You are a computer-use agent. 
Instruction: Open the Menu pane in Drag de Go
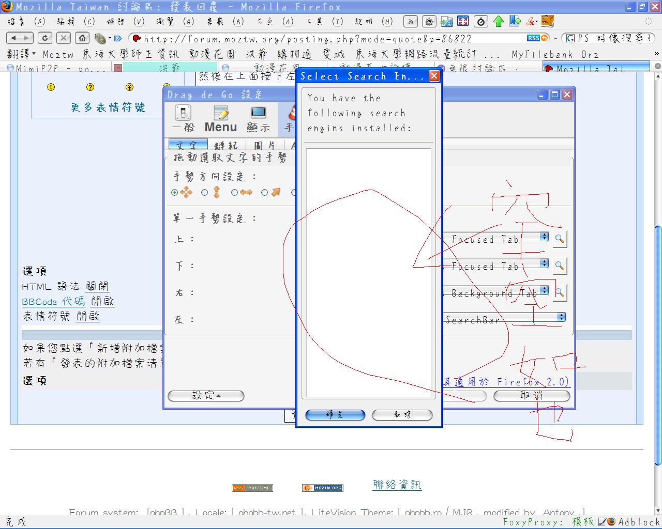click(x=221, y=119)
